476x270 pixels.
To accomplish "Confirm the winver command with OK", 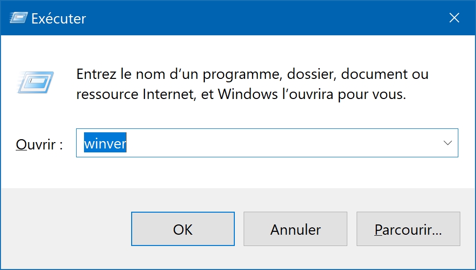I will 183,229.
